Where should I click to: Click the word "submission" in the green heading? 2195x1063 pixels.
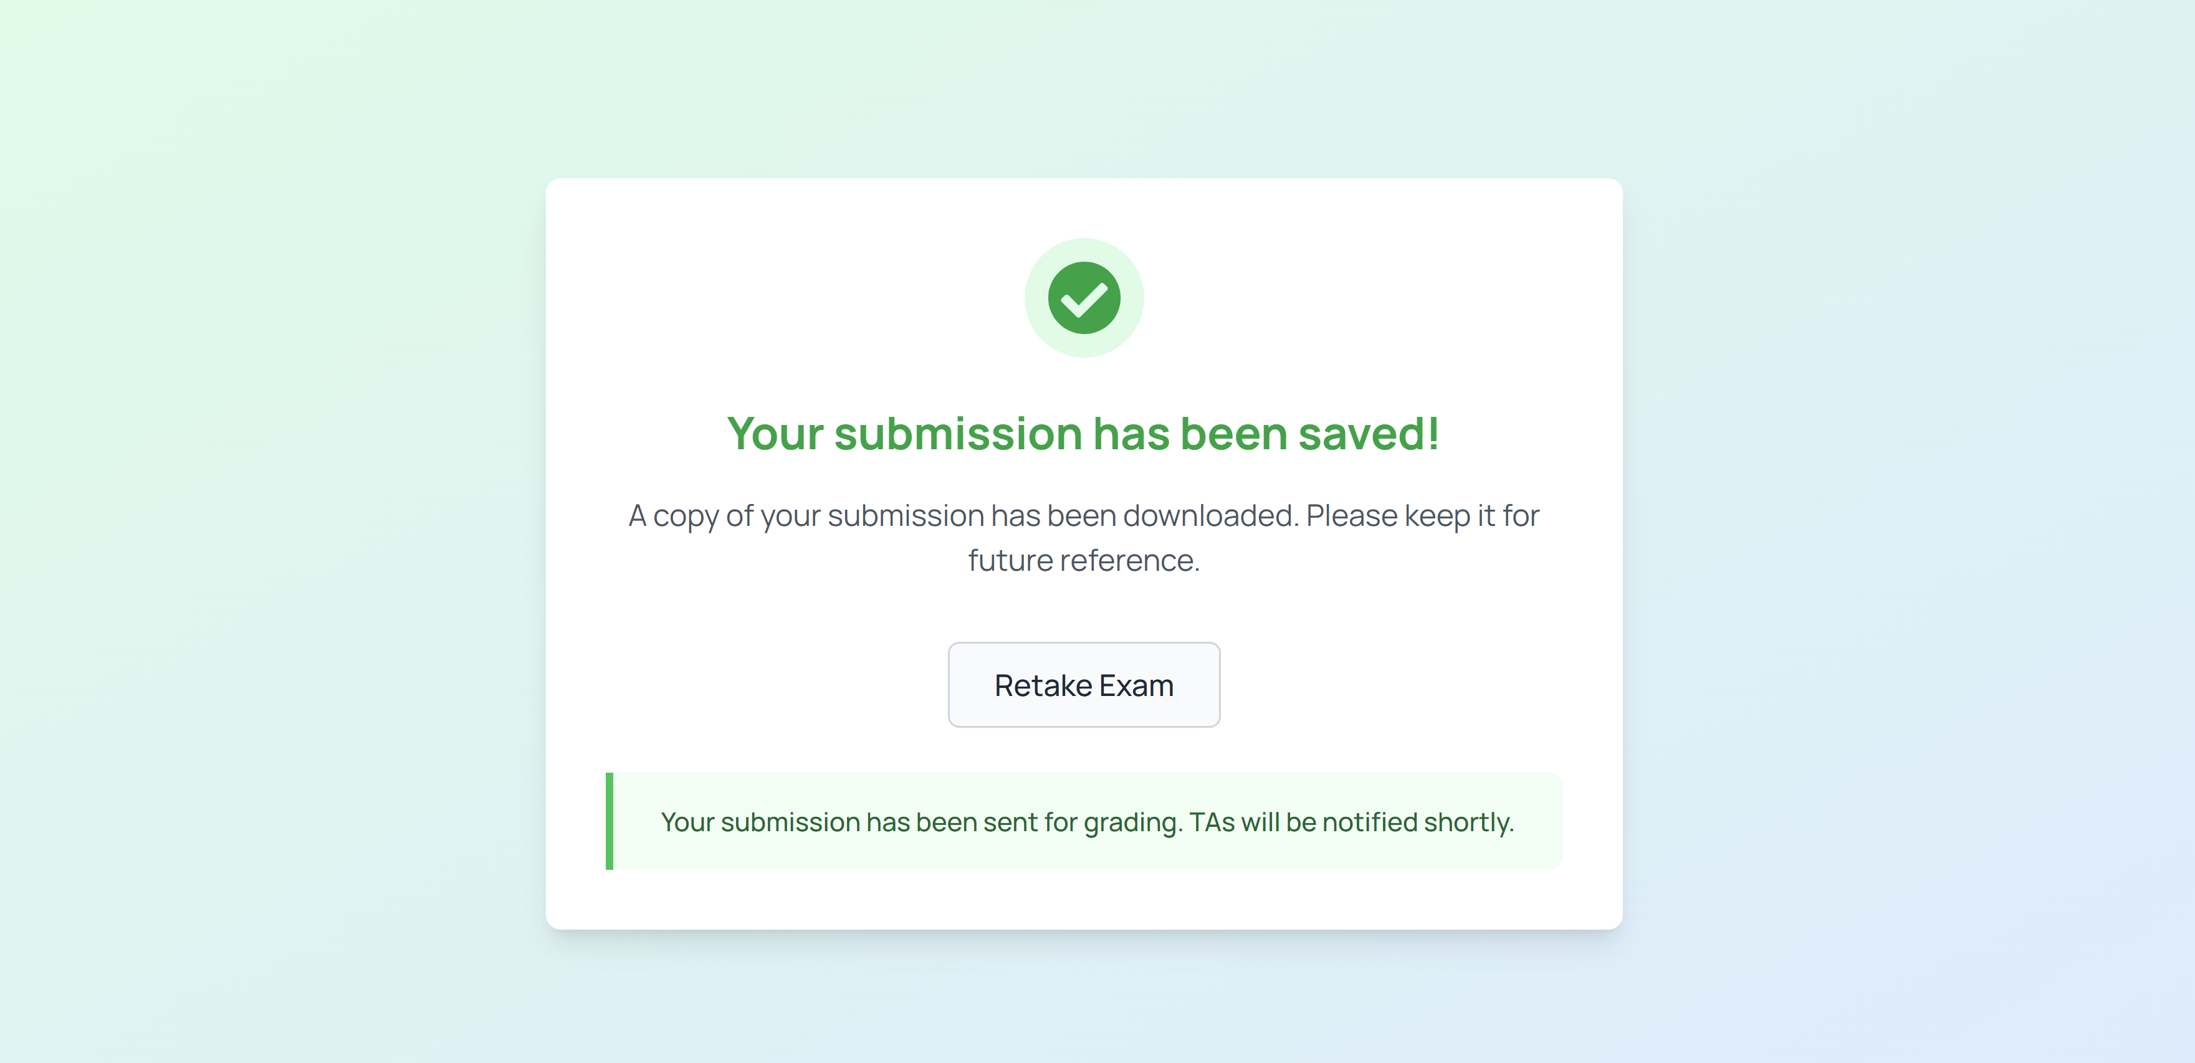click(x=958, y=434)
